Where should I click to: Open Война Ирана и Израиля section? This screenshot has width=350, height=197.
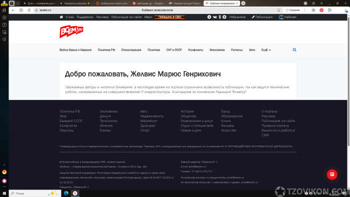75,50
